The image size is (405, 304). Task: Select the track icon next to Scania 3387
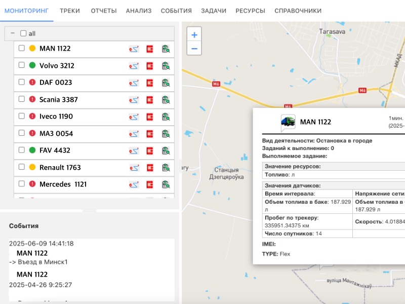tap(134, 99)
